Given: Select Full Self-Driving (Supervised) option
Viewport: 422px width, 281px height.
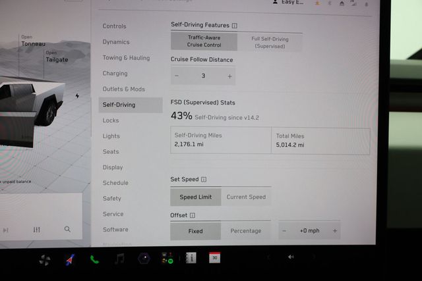Looking at the screenshot, I should [270, 42].
